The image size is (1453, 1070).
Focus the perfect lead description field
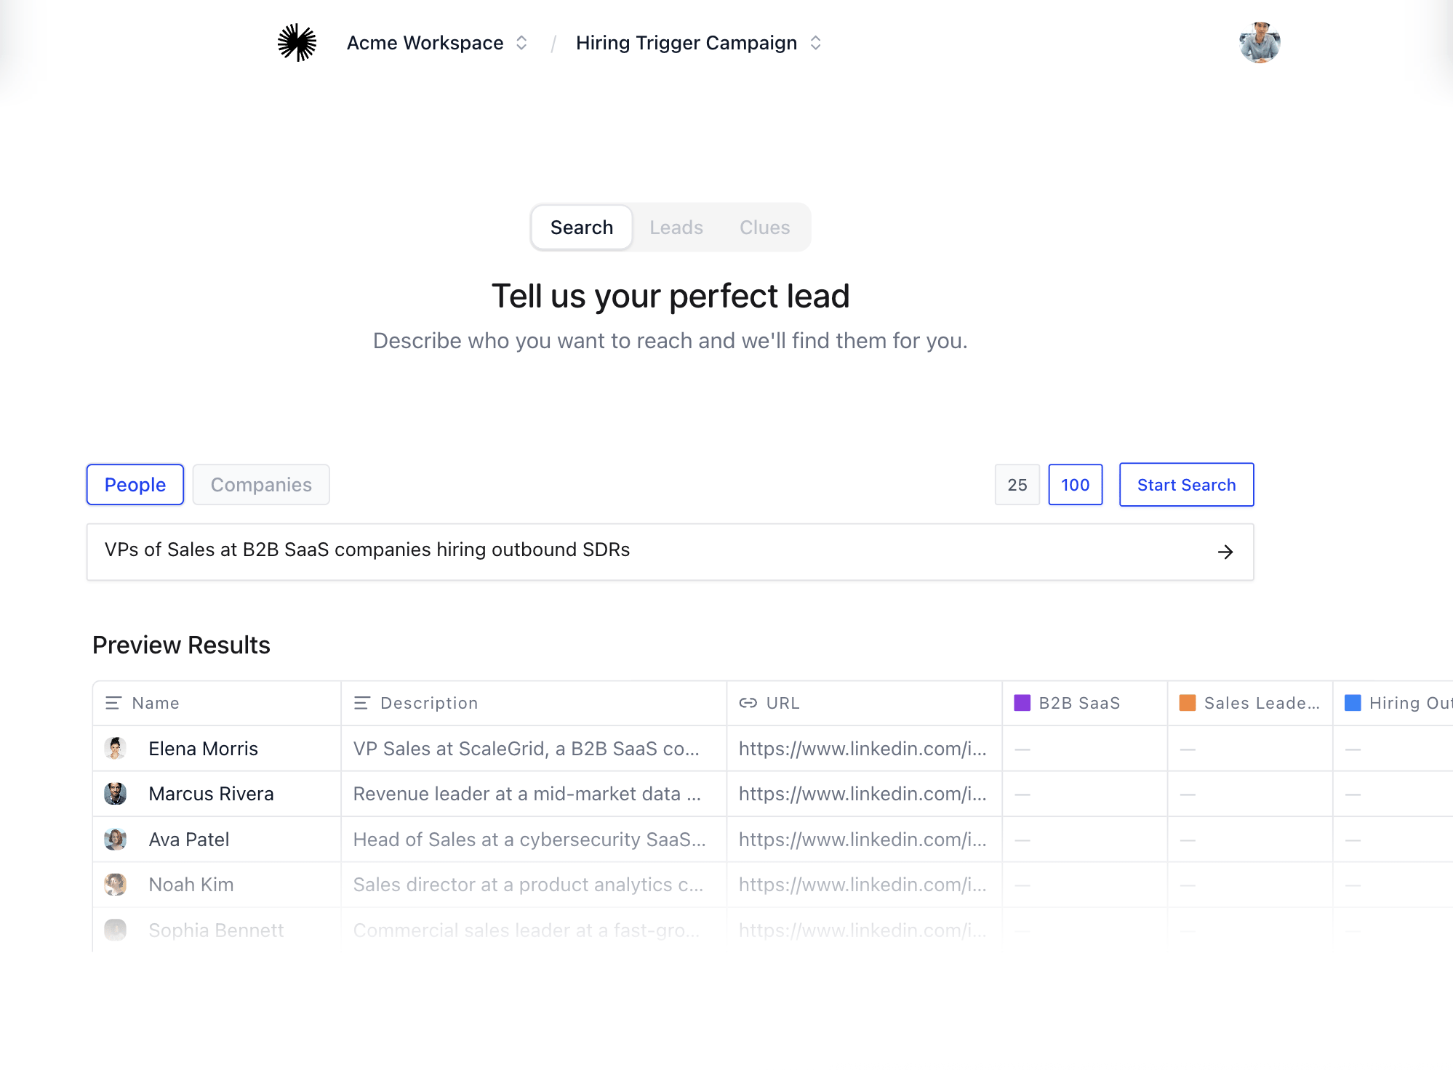coord(671,552)
